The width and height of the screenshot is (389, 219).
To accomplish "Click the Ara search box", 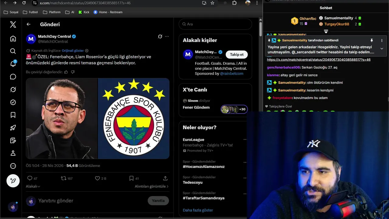I will tap(215, 24).
